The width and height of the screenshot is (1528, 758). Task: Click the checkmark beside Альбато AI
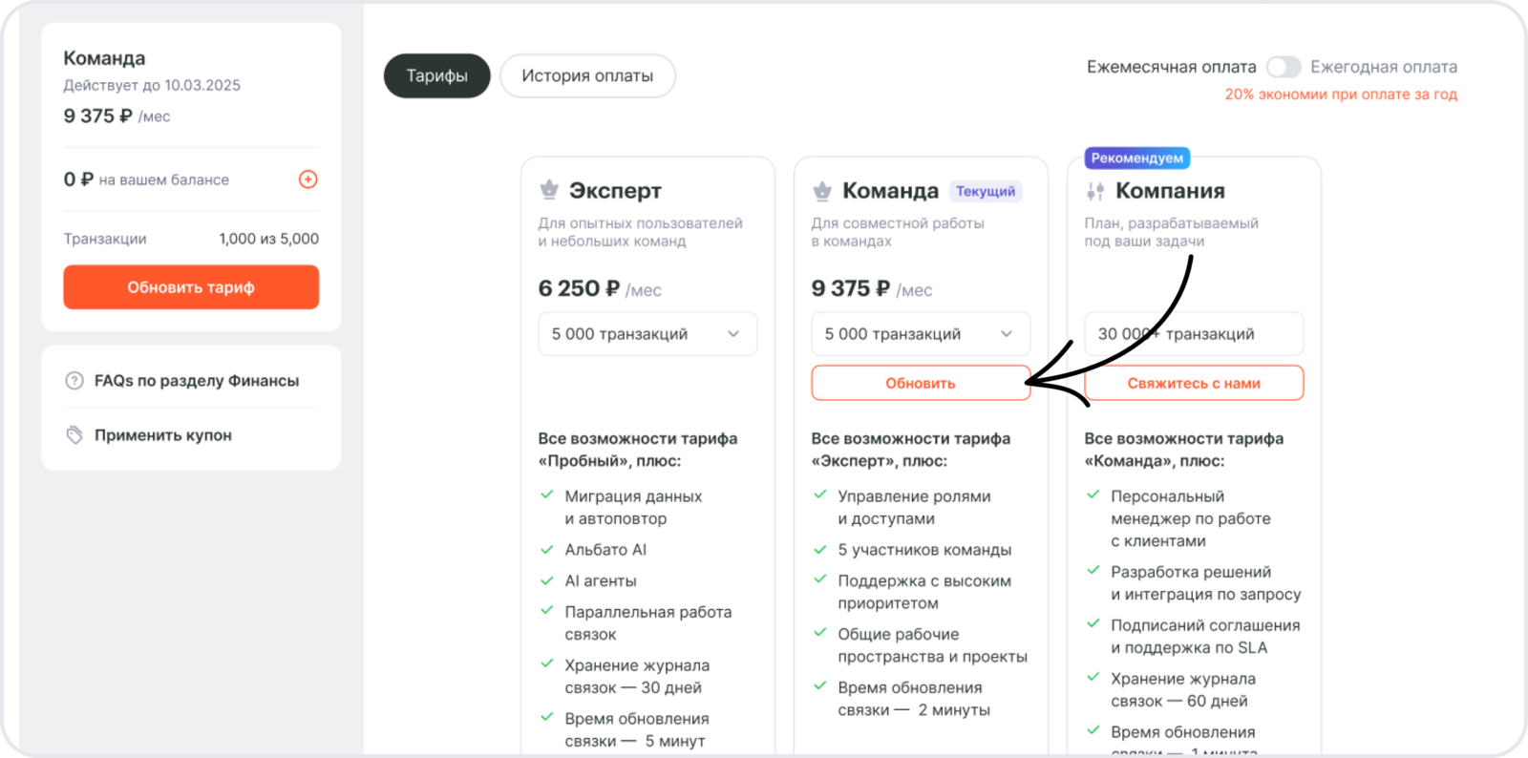click(x=547, y=550)
